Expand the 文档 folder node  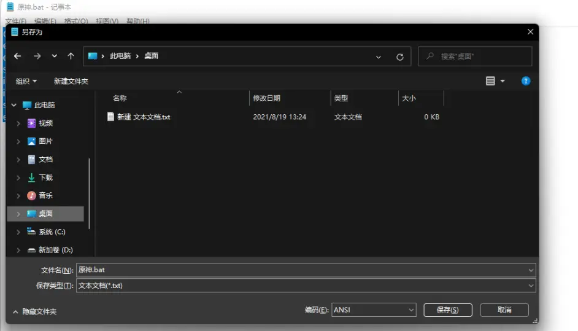(18, 160)
